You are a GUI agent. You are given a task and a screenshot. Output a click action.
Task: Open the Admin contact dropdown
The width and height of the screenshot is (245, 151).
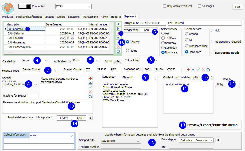point(157,61)
